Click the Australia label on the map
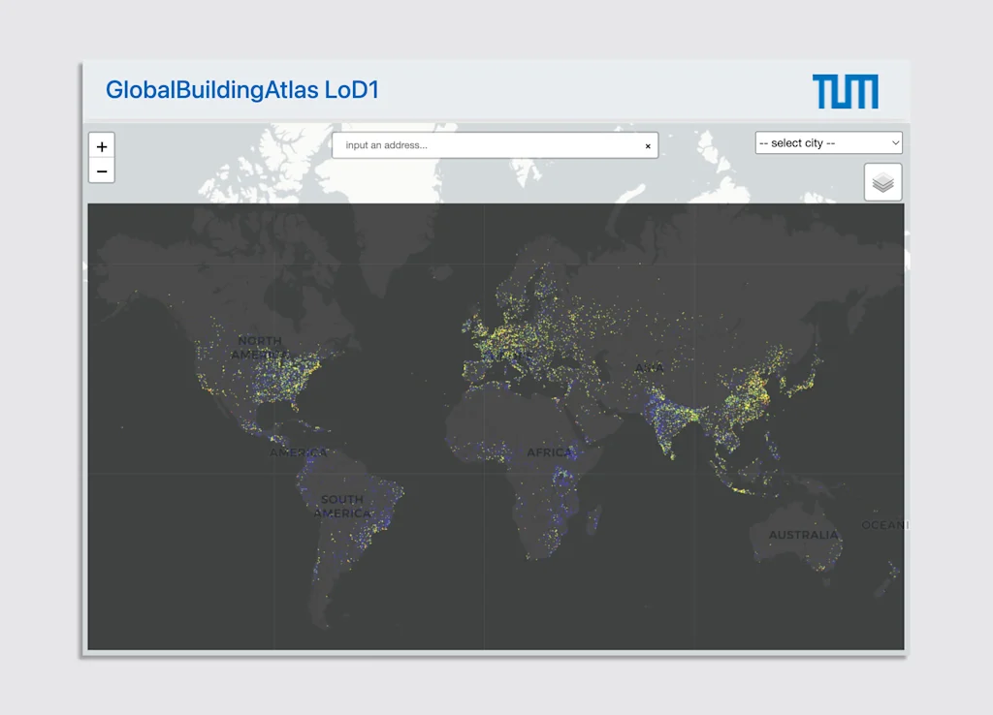993x715 pixels. point(802,535)
